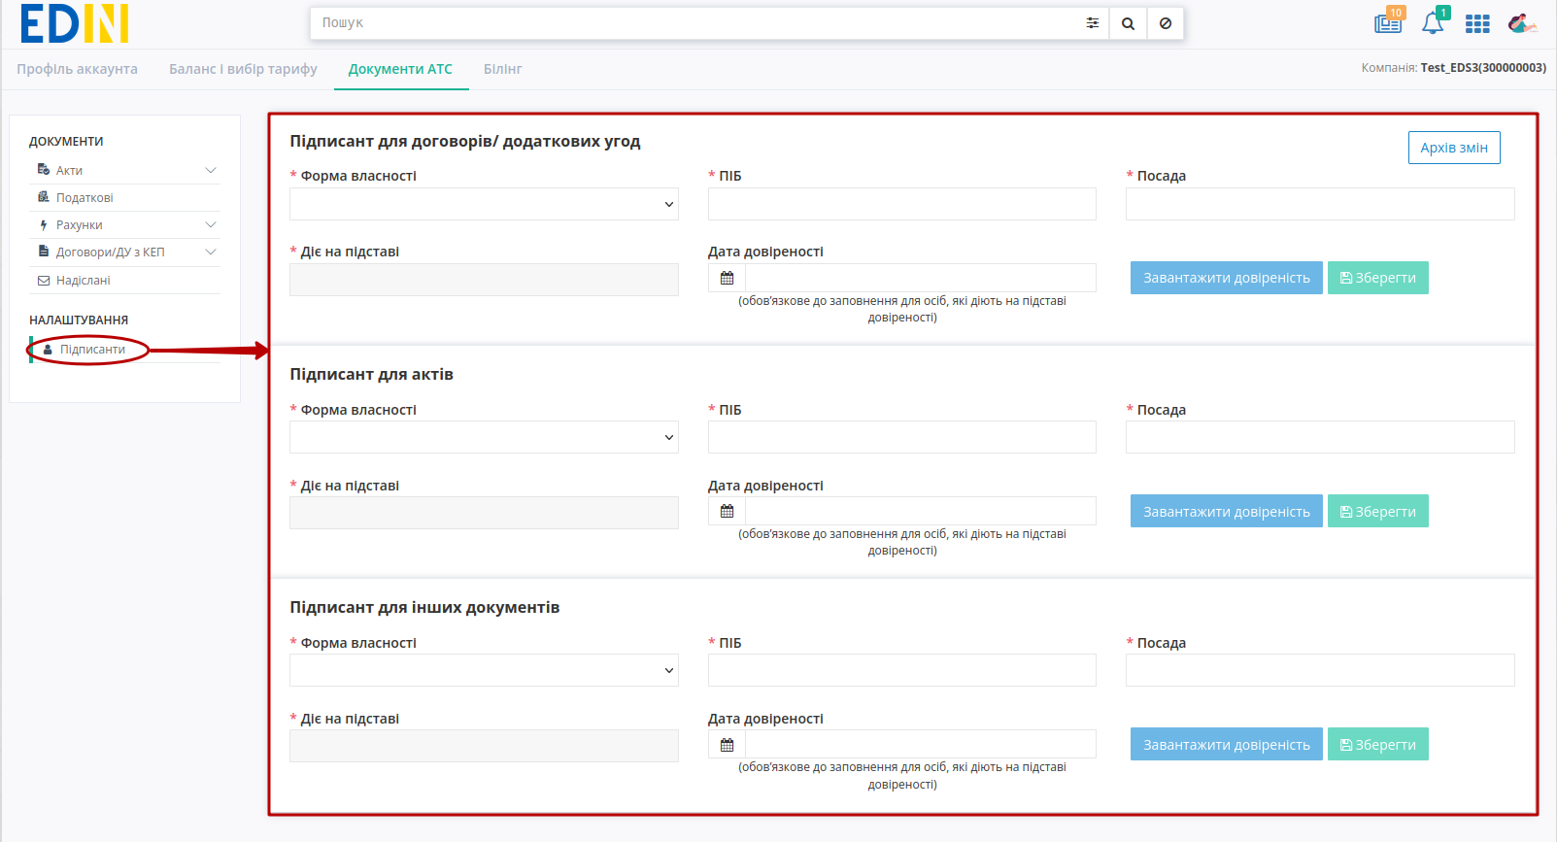Screen dimensions: 1557x842
Task: Open Надіслані in sidebar
Action: [84, 281]
